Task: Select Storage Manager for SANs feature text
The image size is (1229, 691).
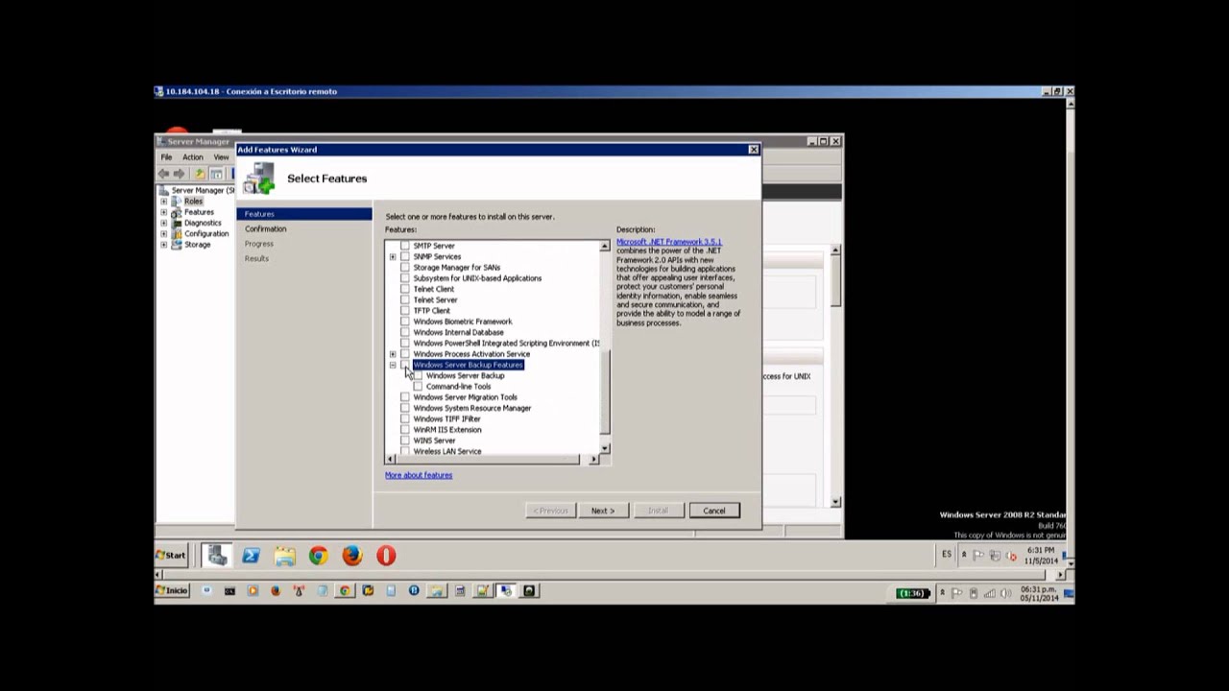Action: pyautogui.click(x=457, y=268)
